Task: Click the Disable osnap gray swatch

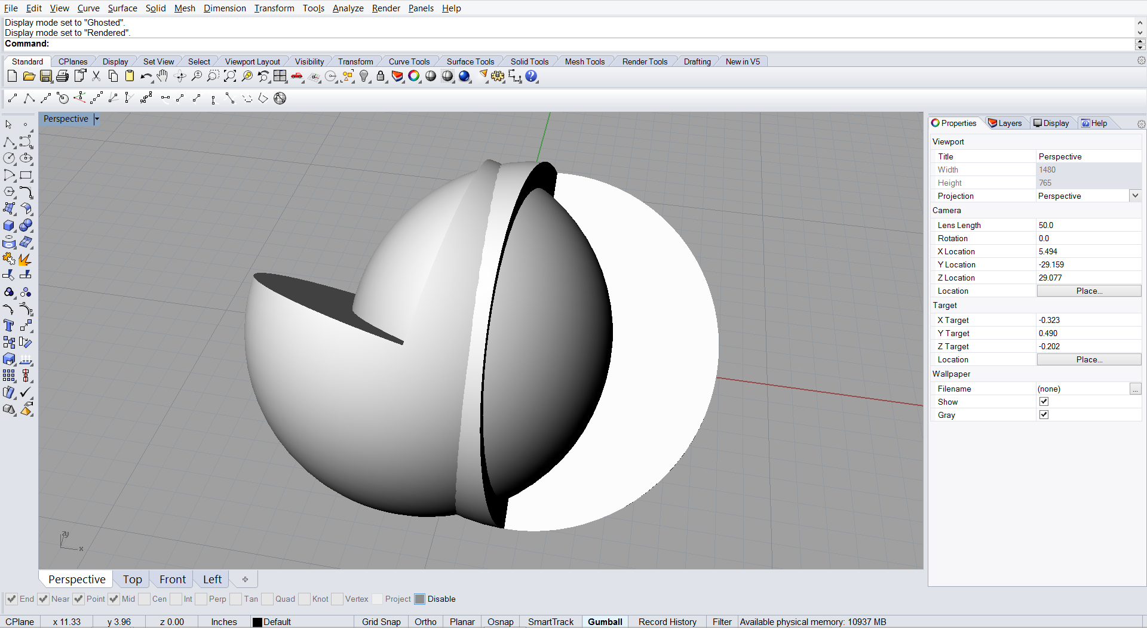Action: pos(420,599)
